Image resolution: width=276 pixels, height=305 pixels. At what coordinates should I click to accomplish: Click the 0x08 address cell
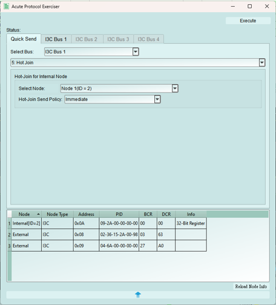[86, 234]
